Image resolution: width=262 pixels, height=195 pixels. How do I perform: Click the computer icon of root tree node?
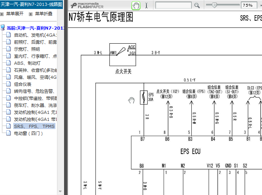coord(3,27)
